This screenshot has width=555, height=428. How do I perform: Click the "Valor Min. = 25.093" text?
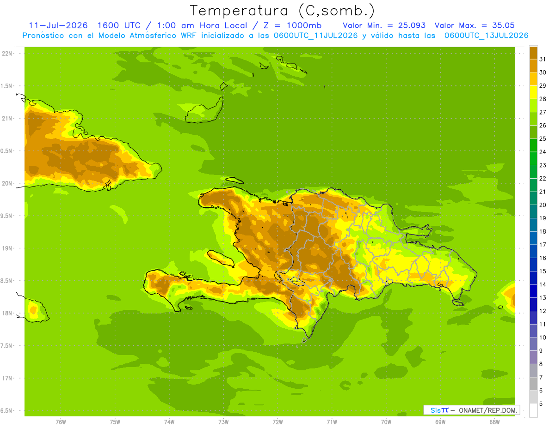384,25
